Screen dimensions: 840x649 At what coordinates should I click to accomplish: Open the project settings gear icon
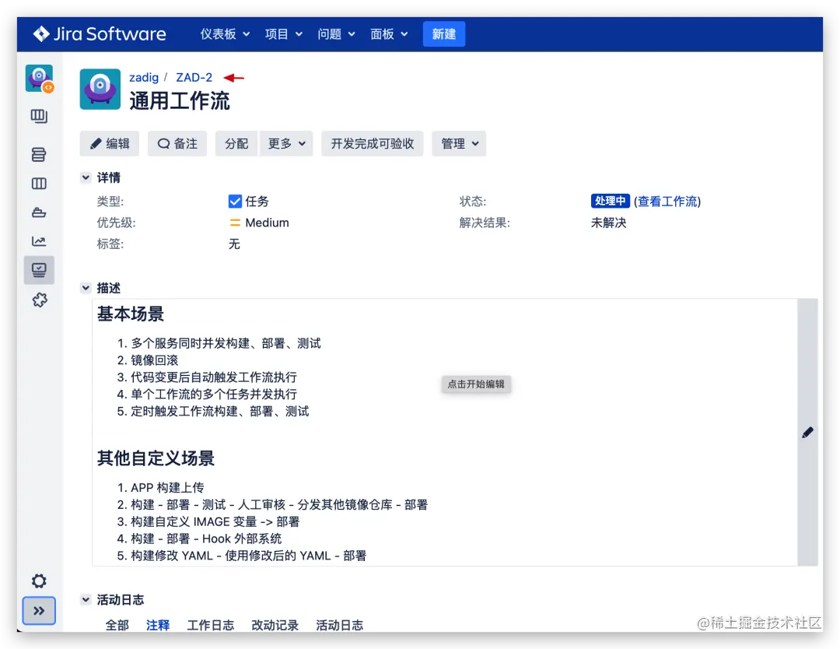click(39, 581)
